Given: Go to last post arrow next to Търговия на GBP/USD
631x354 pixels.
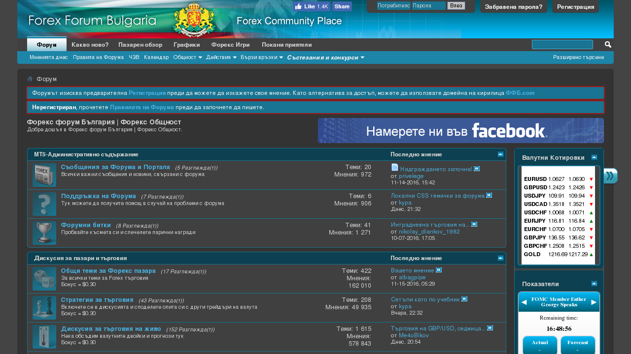Looking at the screenshot, I should click(490, 328).
